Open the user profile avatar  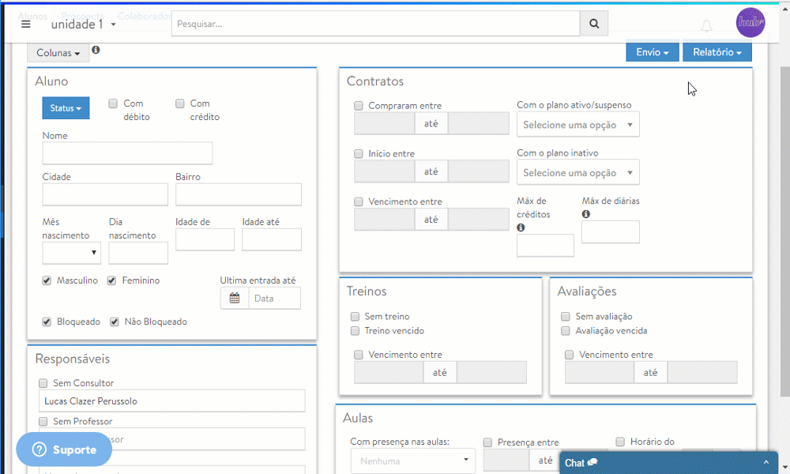coord(750,23)
